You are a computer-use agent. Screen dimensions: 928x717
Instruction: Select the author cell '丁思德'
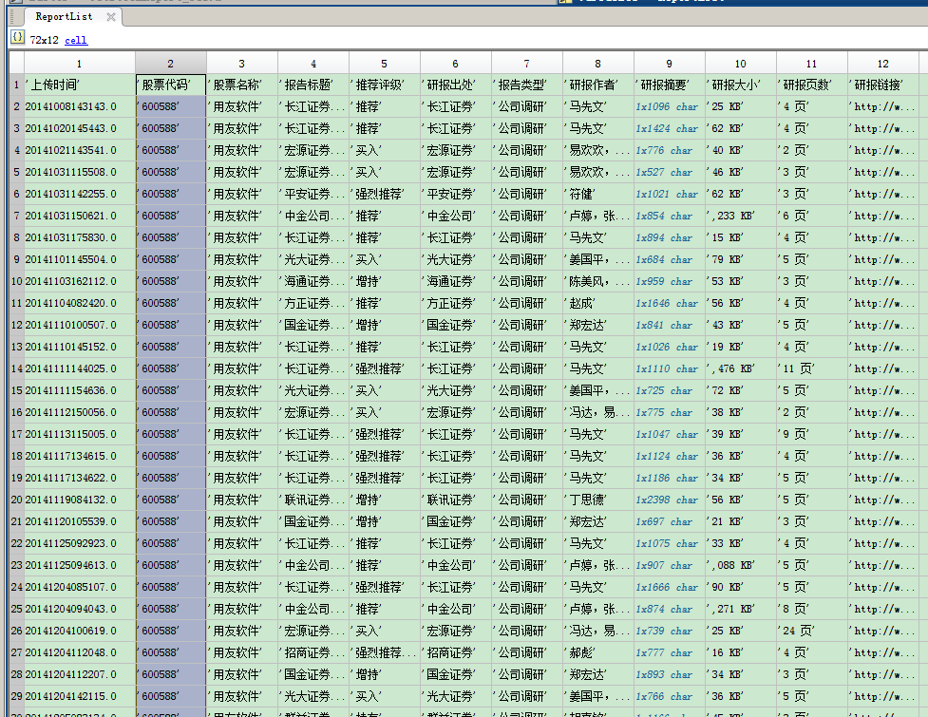tap(597, 500)
